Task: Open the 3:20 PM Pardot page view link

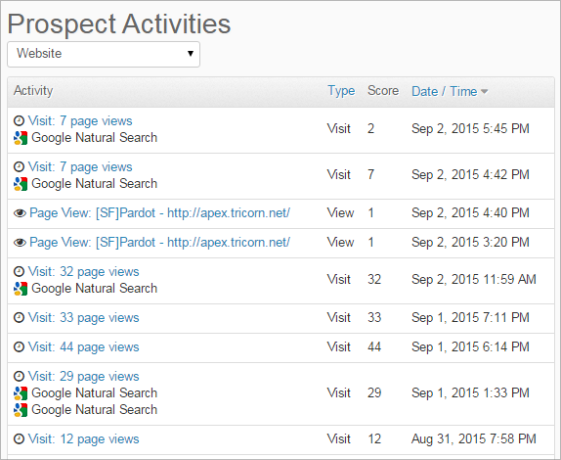Action: coord(159,242)
